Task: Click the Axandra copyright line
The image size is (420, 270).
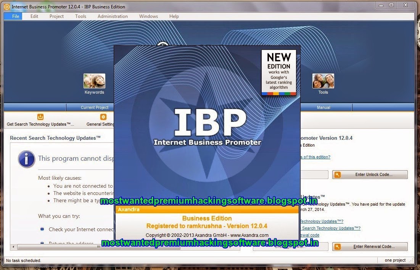Action: point(207,235)
